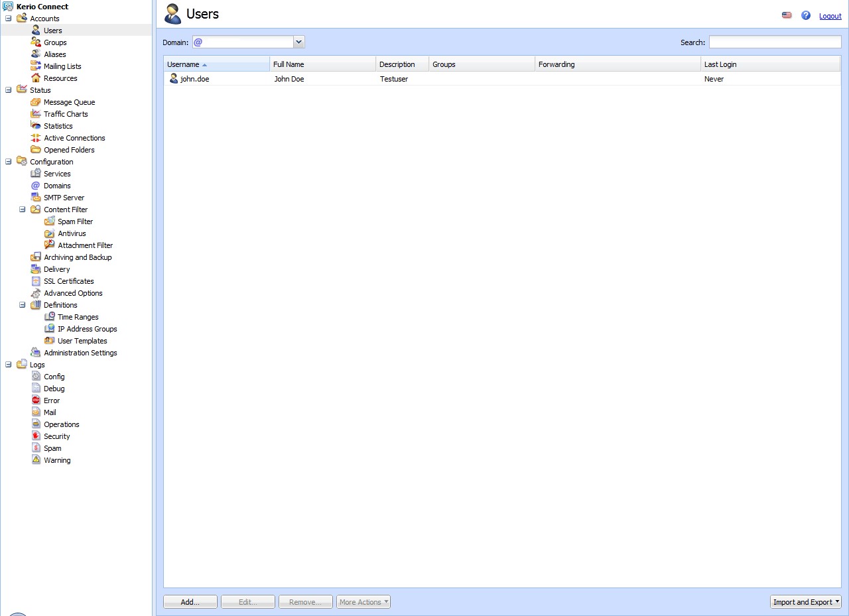Click the SSL Certificates icon
Screen dimensions: 849x616
pyautogui.click(x=36, y=281)
